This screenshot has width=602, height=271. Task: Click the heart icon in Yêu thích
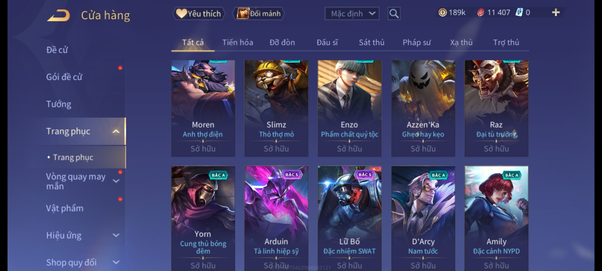pyautogui.click(x=181, y=14)
